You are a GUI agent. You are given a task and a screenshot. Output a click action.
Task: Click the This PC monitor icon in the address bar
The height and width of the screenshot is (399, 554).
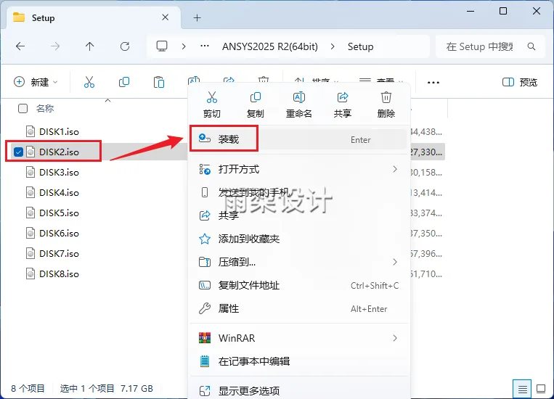click(162, 46)
